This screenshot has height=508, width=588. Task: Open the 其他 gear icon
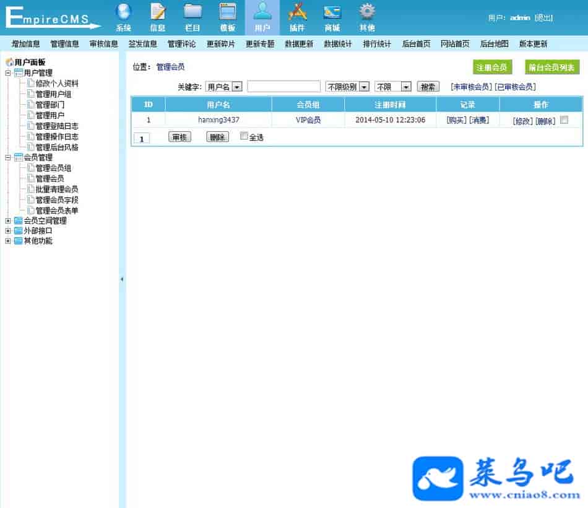click(x=367, y=12)
